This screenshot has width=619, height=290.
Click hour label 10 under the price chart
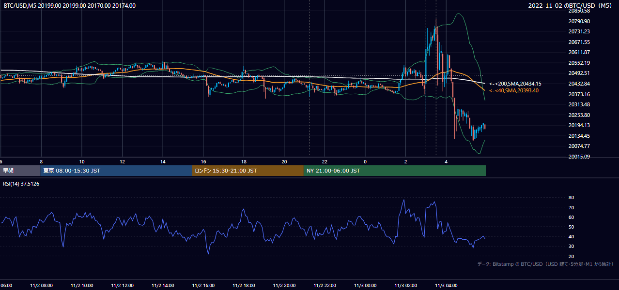click(82, 161)
